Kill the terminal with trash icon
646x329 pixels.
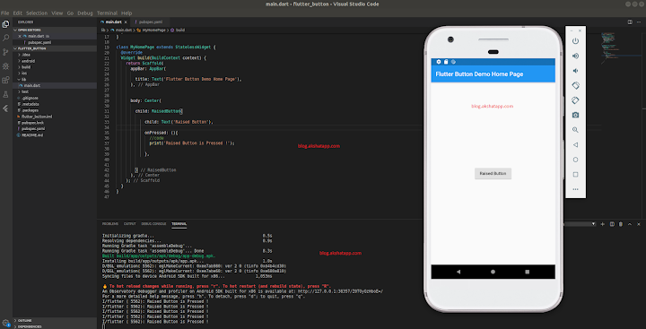point(621,224)
